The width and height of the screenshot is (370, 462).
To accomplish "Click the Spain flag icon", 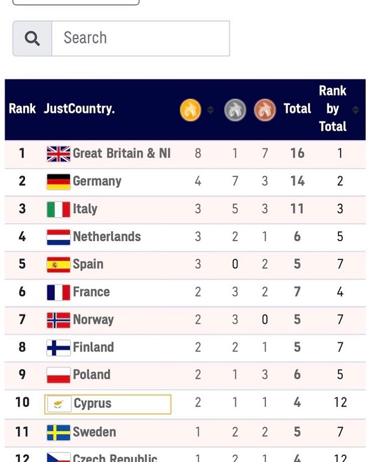I will [59, 264].
